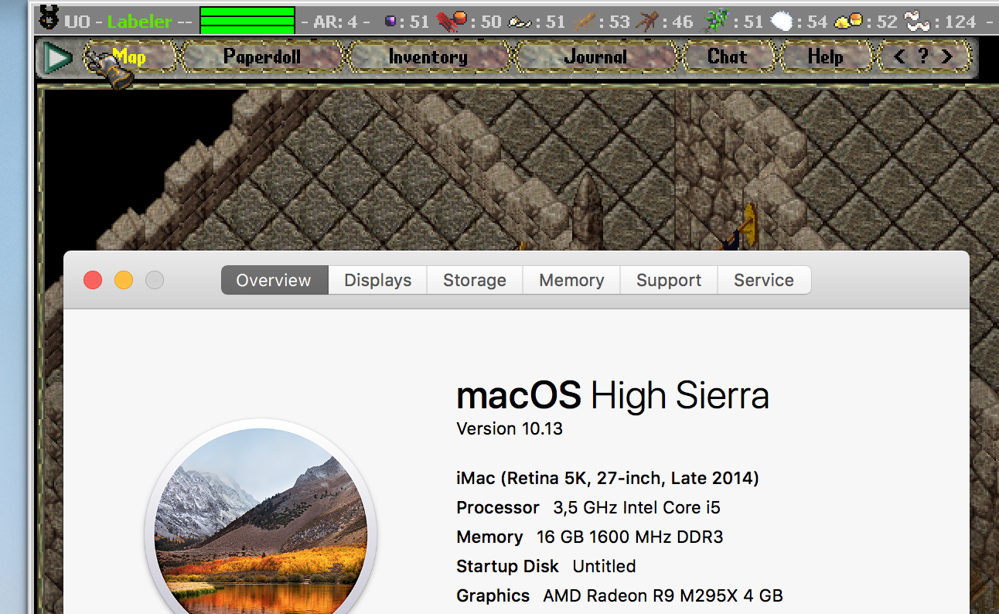Switch to the Displays tab

377,280
